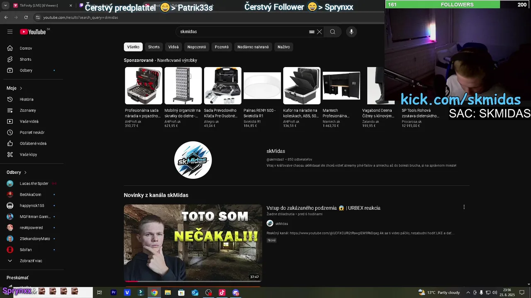View site information icon in address bar

click(x=38, y=17)
